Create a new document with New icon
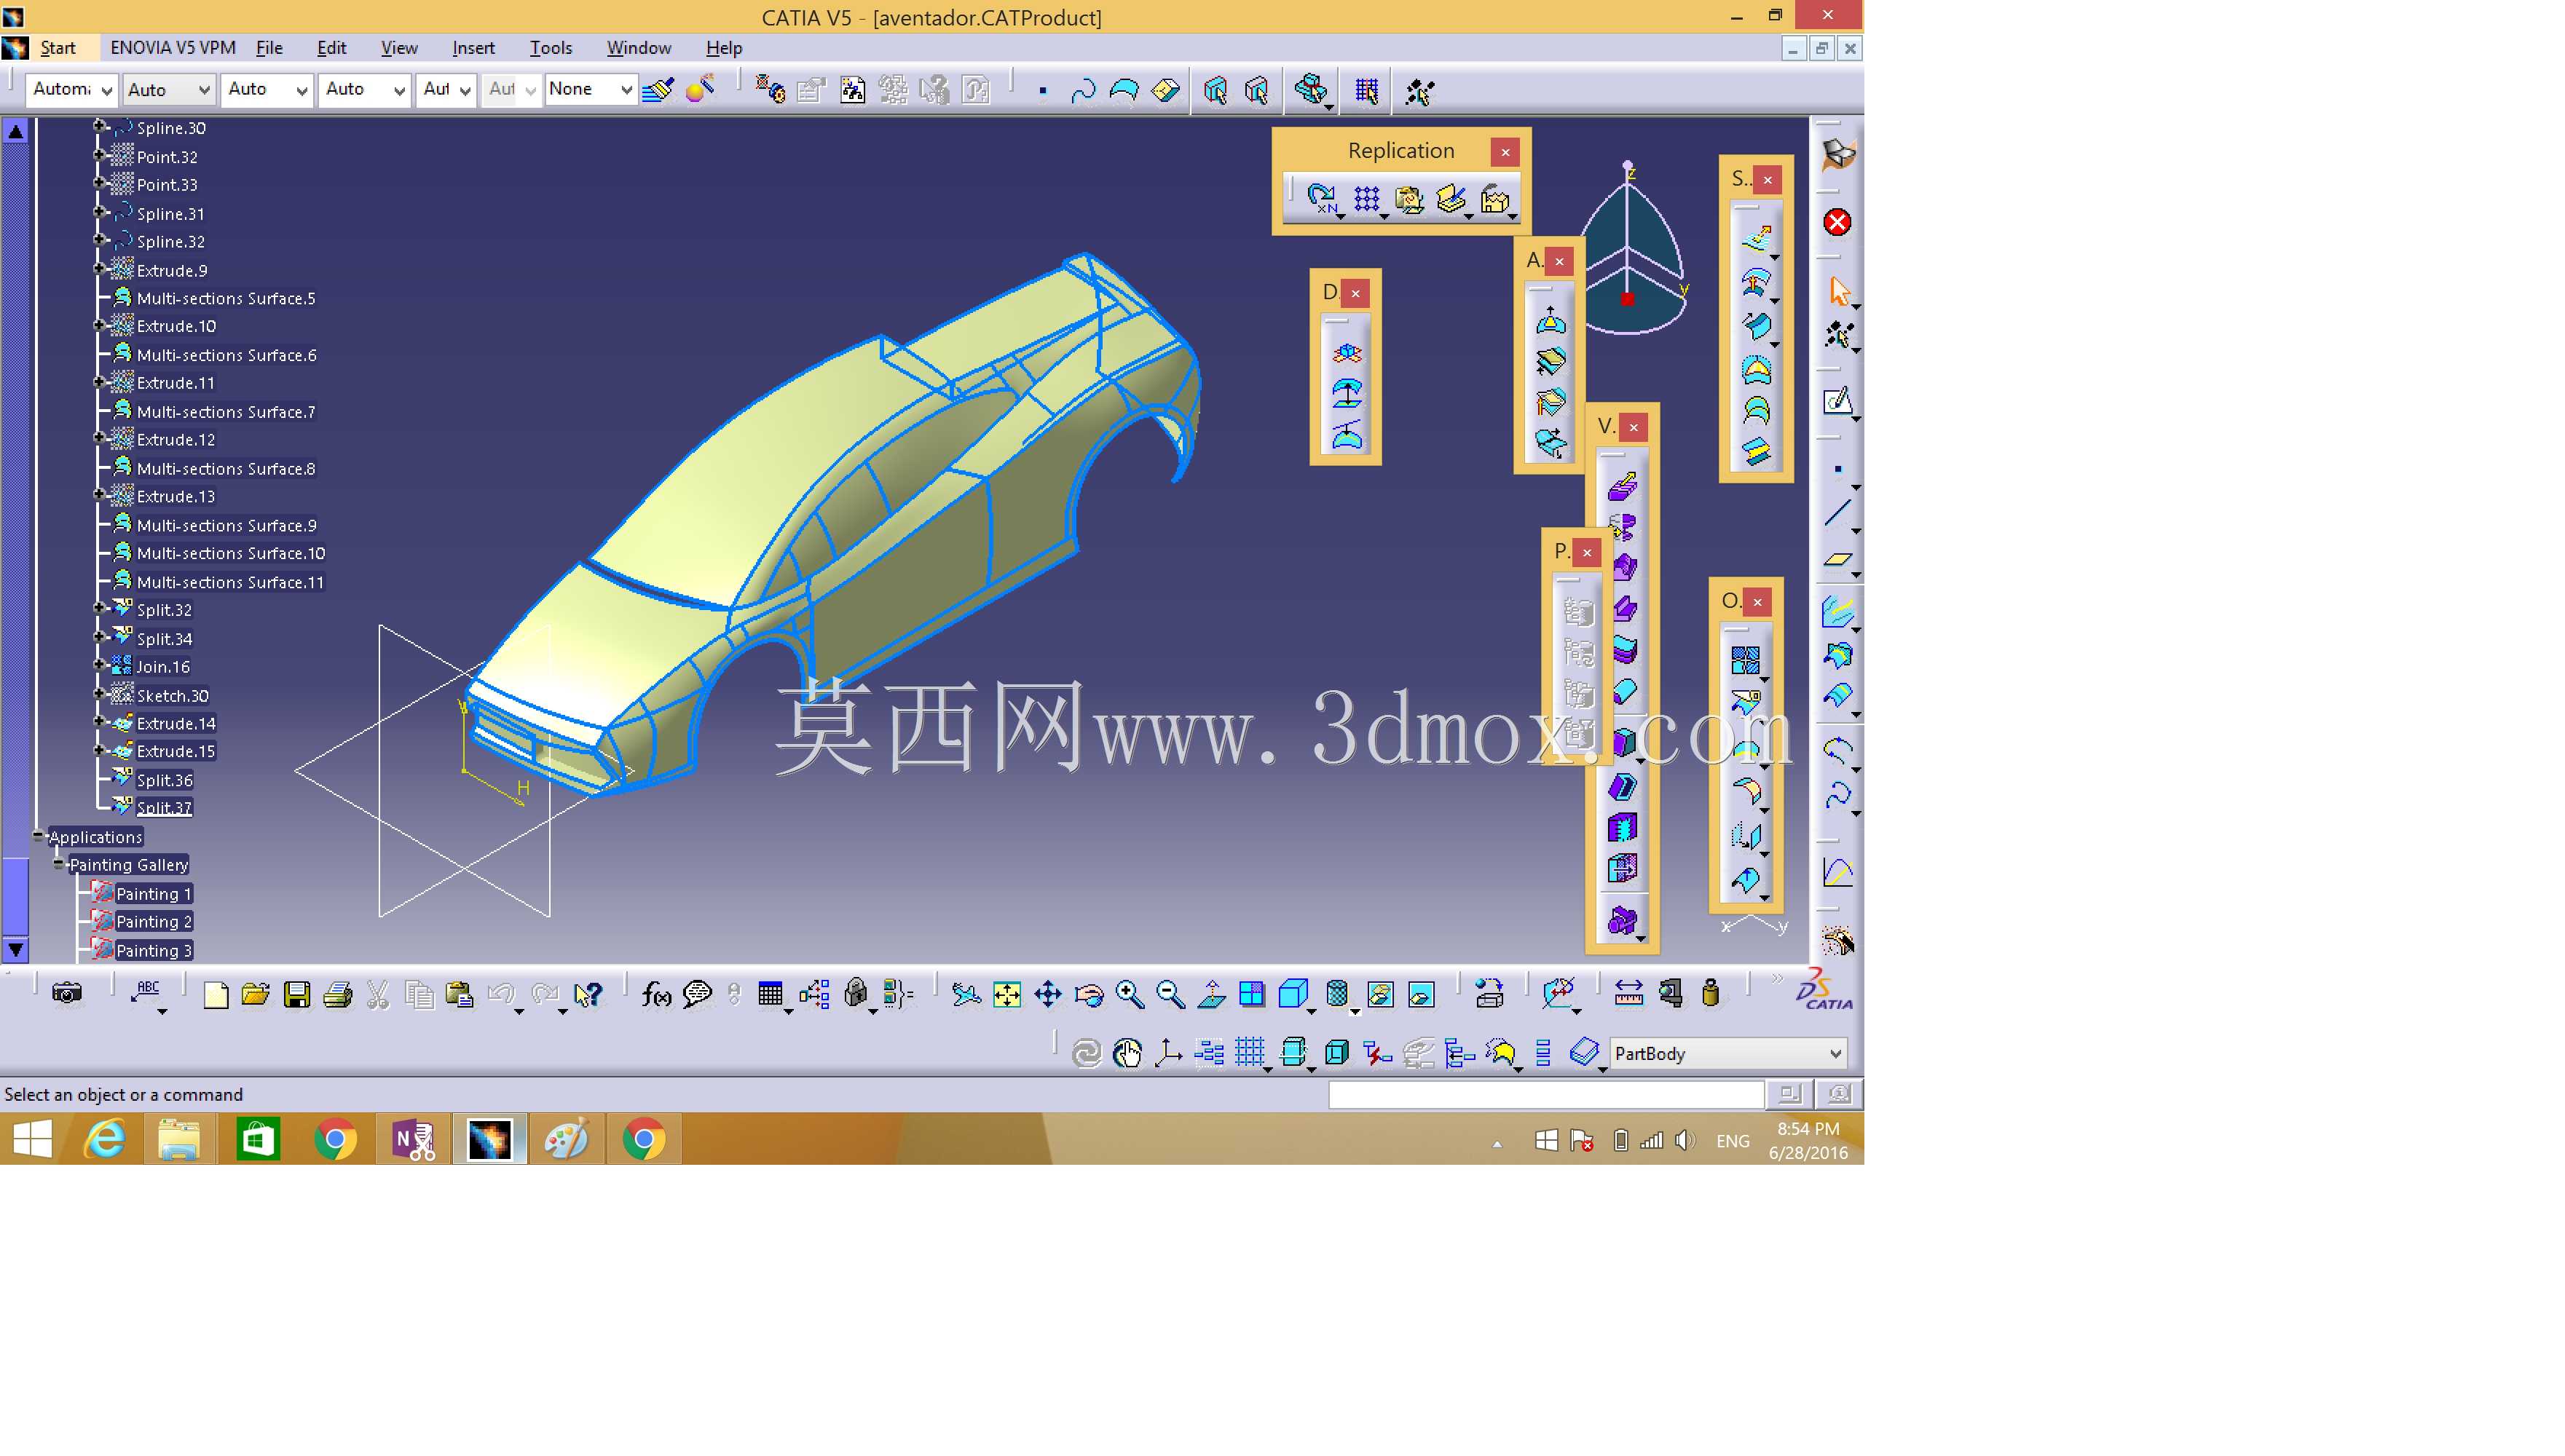Screen dimensions: 2565x1456 [215, 994]
